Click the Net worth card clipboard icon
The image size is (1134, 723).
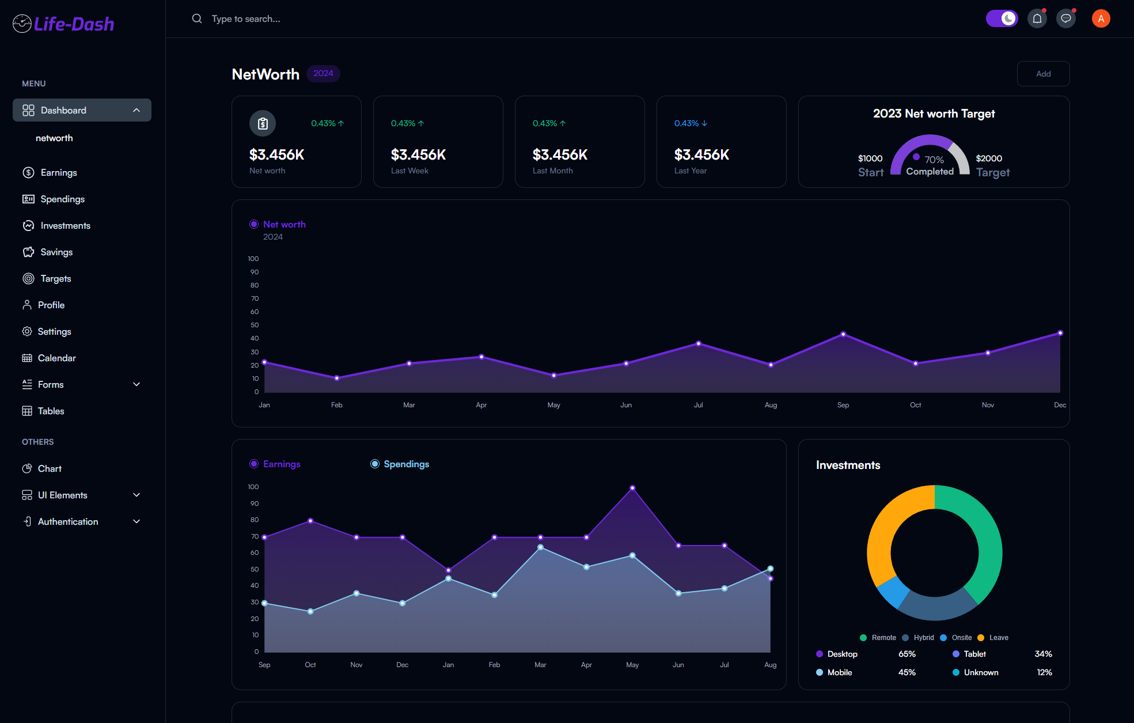[x=263, y=123]
